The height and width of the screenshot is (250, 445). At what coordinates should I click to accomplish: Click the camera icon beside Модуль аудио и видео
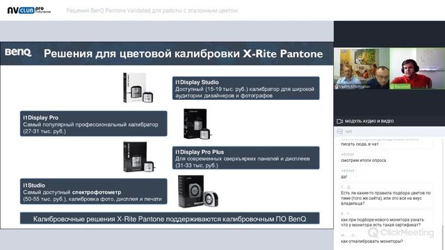click(339, 121)
